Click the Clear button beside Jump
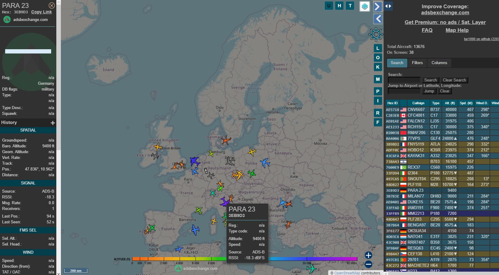Image resolution: width=499 pixels, height=275 pixels. click(x=445, y=91)
